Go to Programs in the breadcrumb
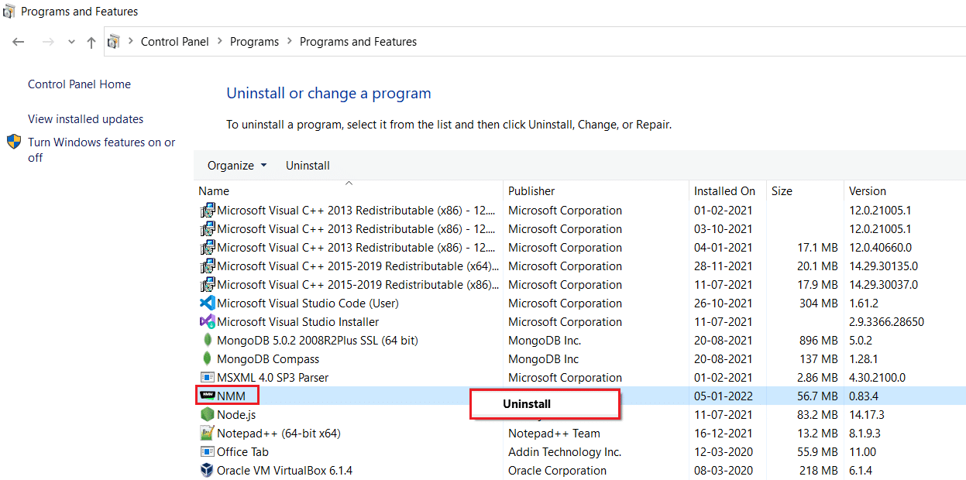 (x=254, y=42)
